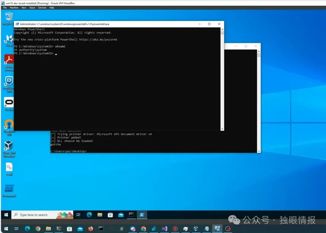Open Firefox from the host taskbar
Viewport: 326px width, 233px height.
[91, 229]
